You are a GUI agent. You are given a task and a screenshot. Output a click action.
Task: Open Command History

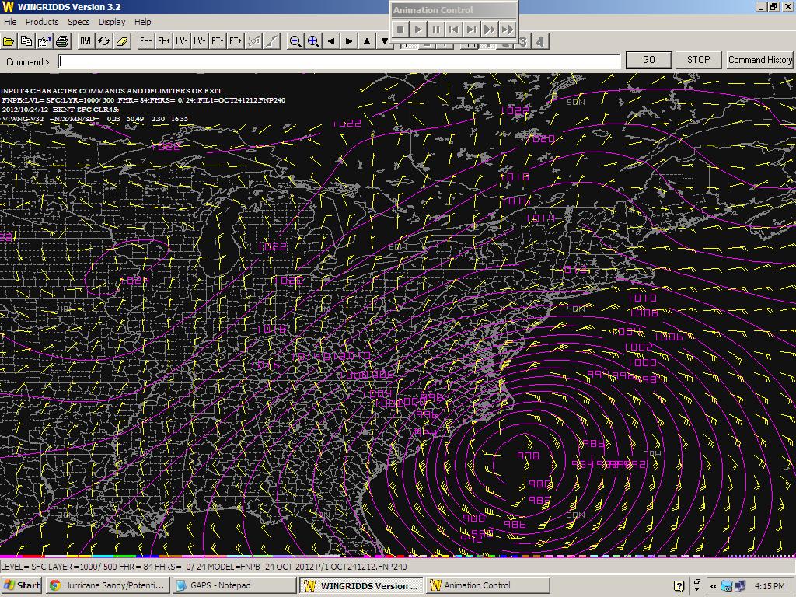tap(760, 60)
